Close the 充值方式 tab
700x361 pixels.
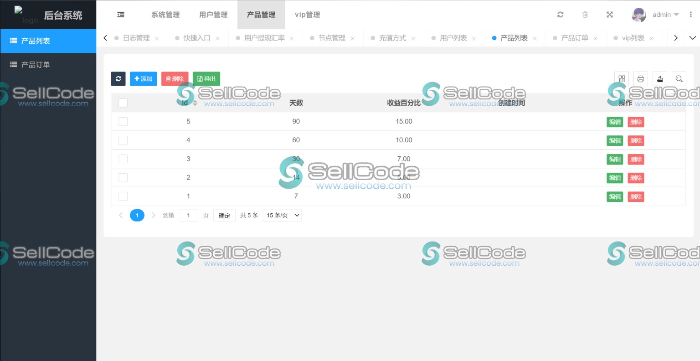(x=413, y=38)
